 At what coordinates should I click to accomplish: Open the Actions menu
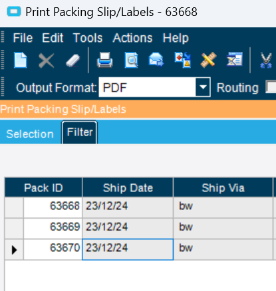132,38
